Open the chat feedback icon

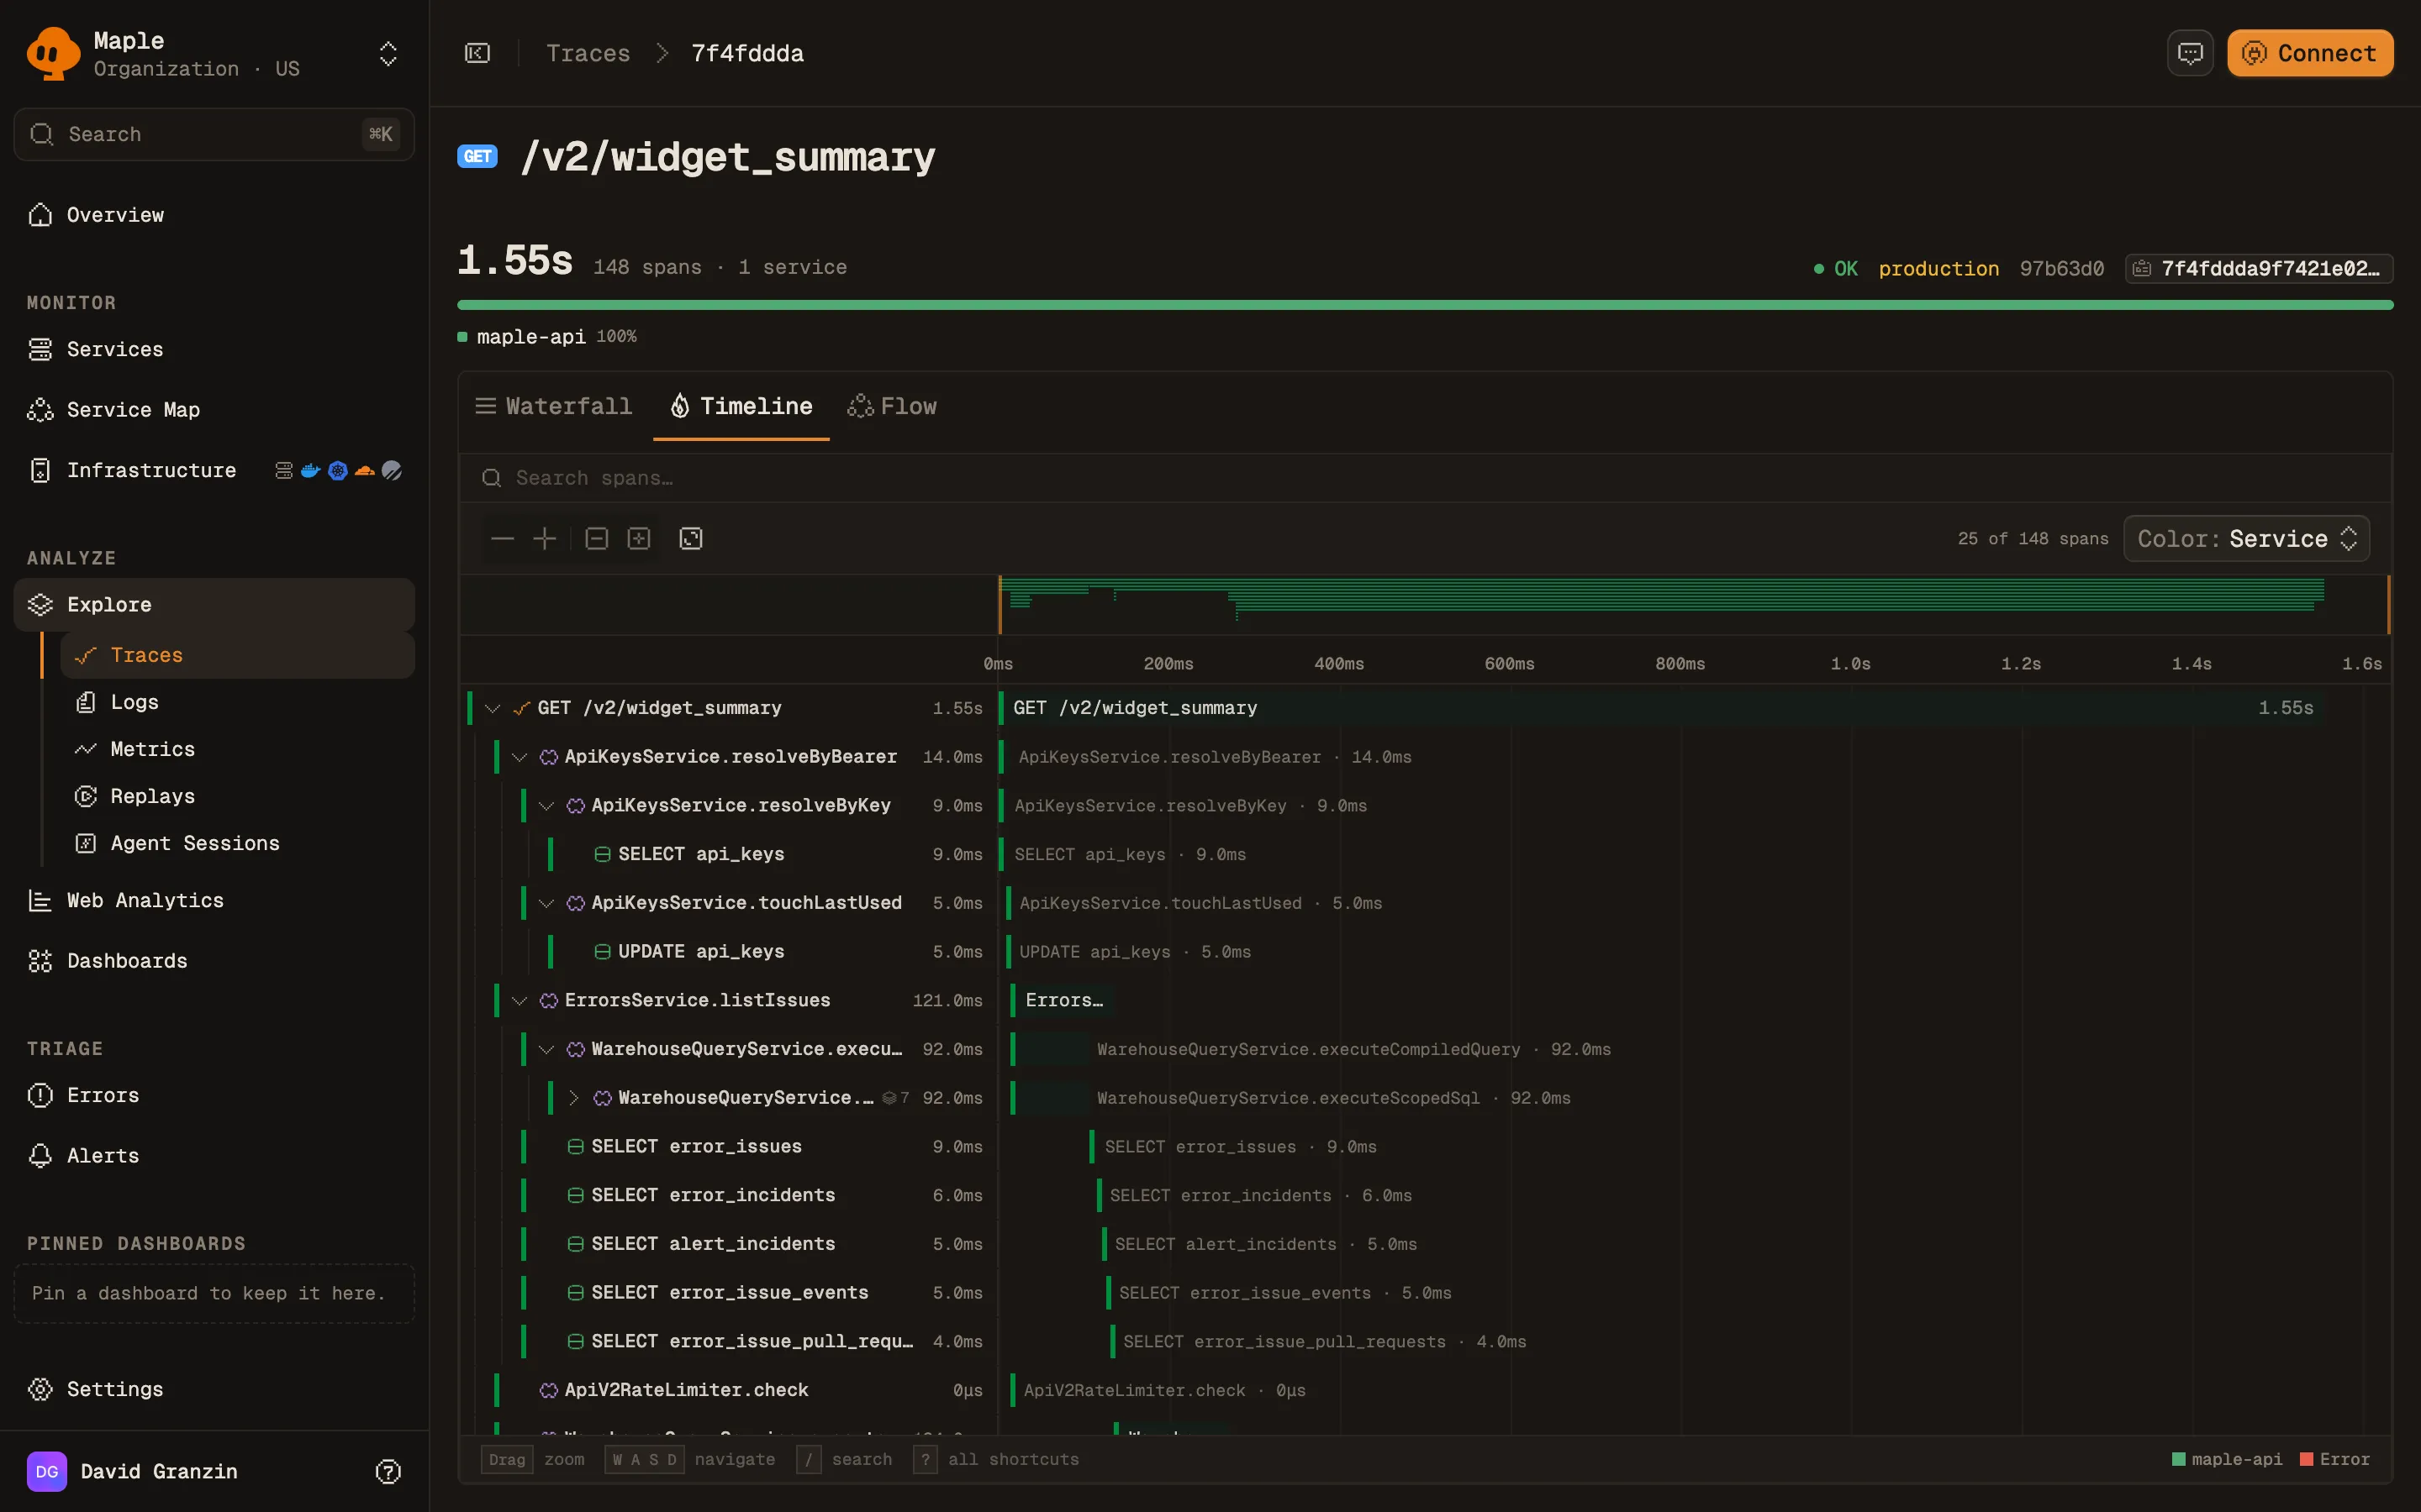pos(2190,53)
